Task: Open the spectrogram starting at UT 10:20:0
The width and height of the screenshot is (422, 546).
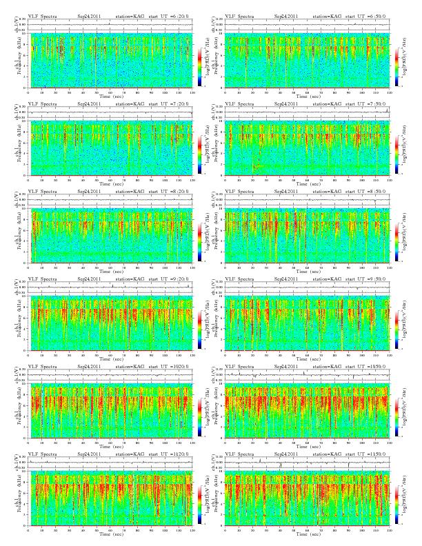Action: point(112,411)
